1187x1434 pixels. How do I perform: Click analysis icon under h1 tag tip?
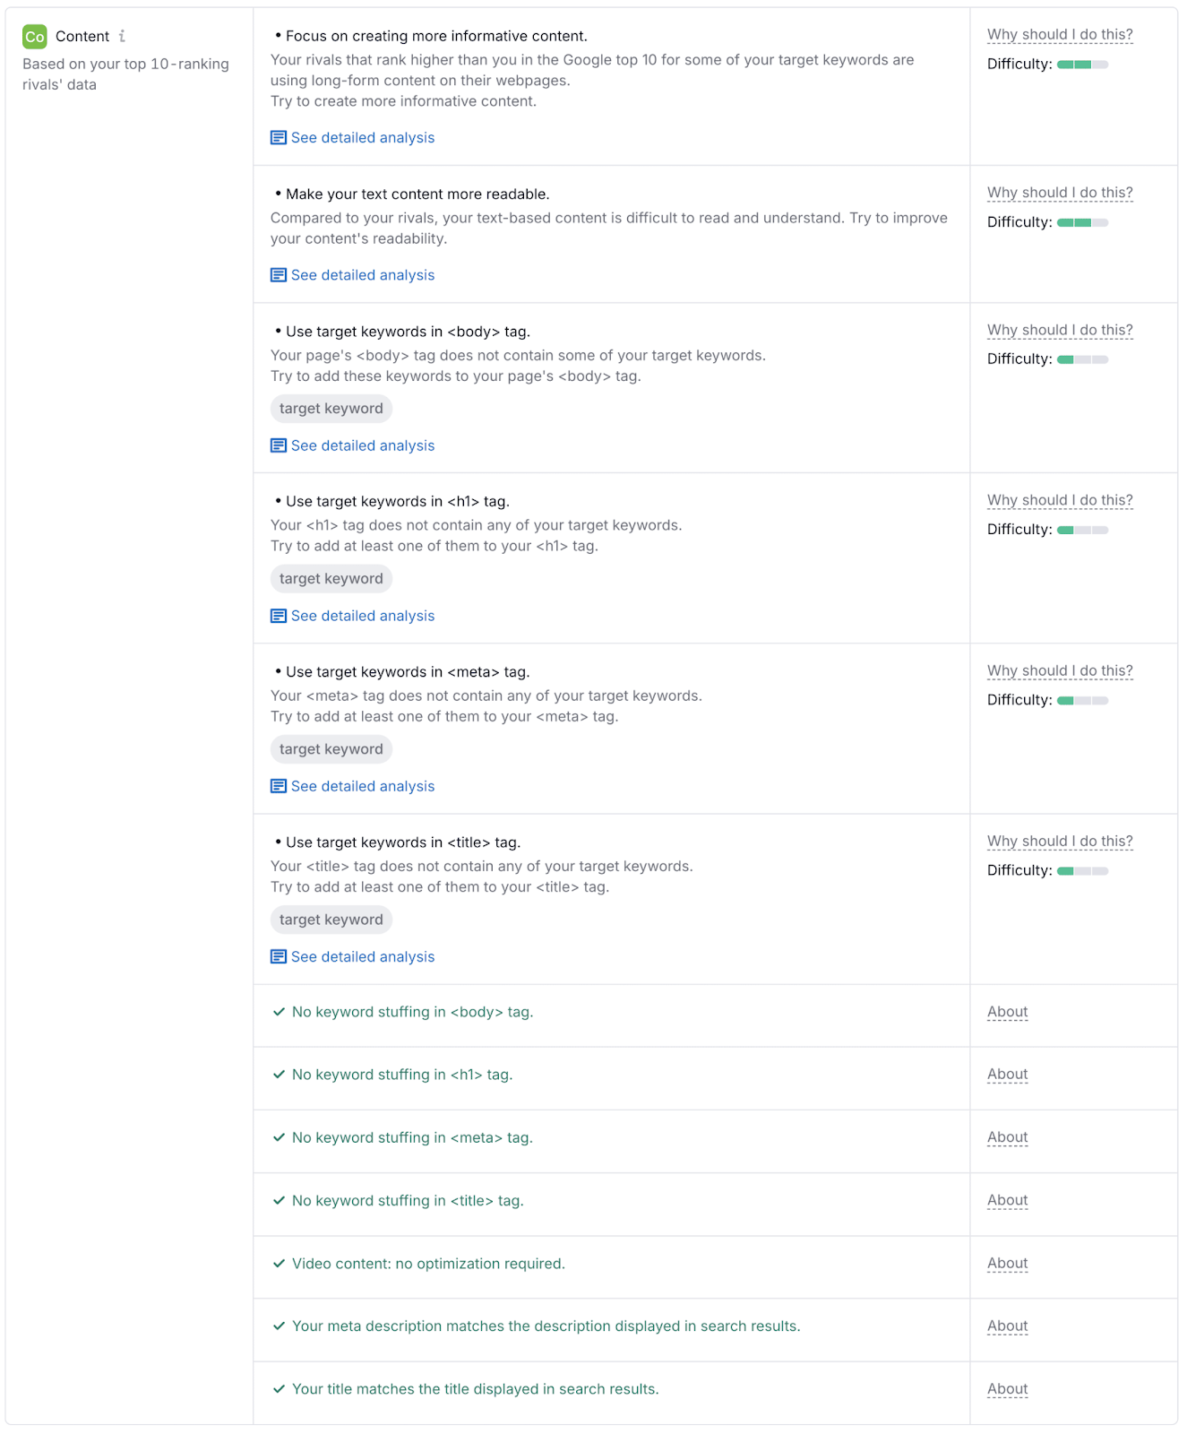(279, 616)
